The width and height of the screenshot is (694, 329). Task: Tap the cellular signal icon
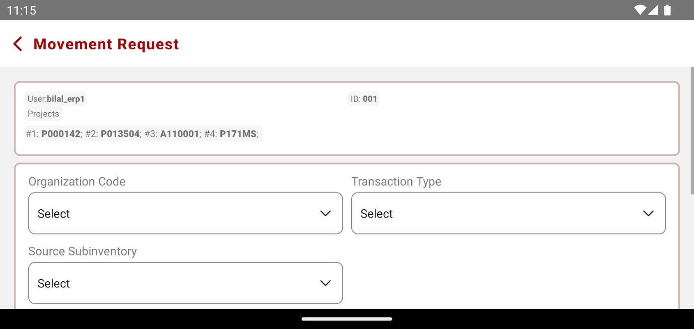(653, 10)
